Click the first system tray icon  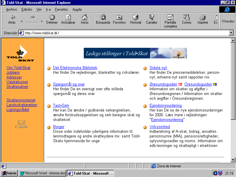[x=215, y=173]
